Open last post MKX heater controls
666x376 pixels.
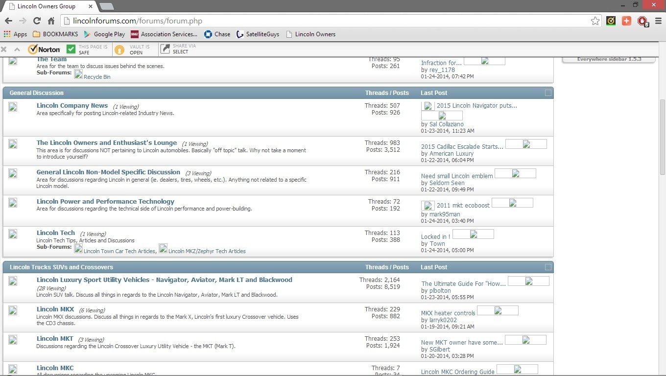(x=448, y=313)
